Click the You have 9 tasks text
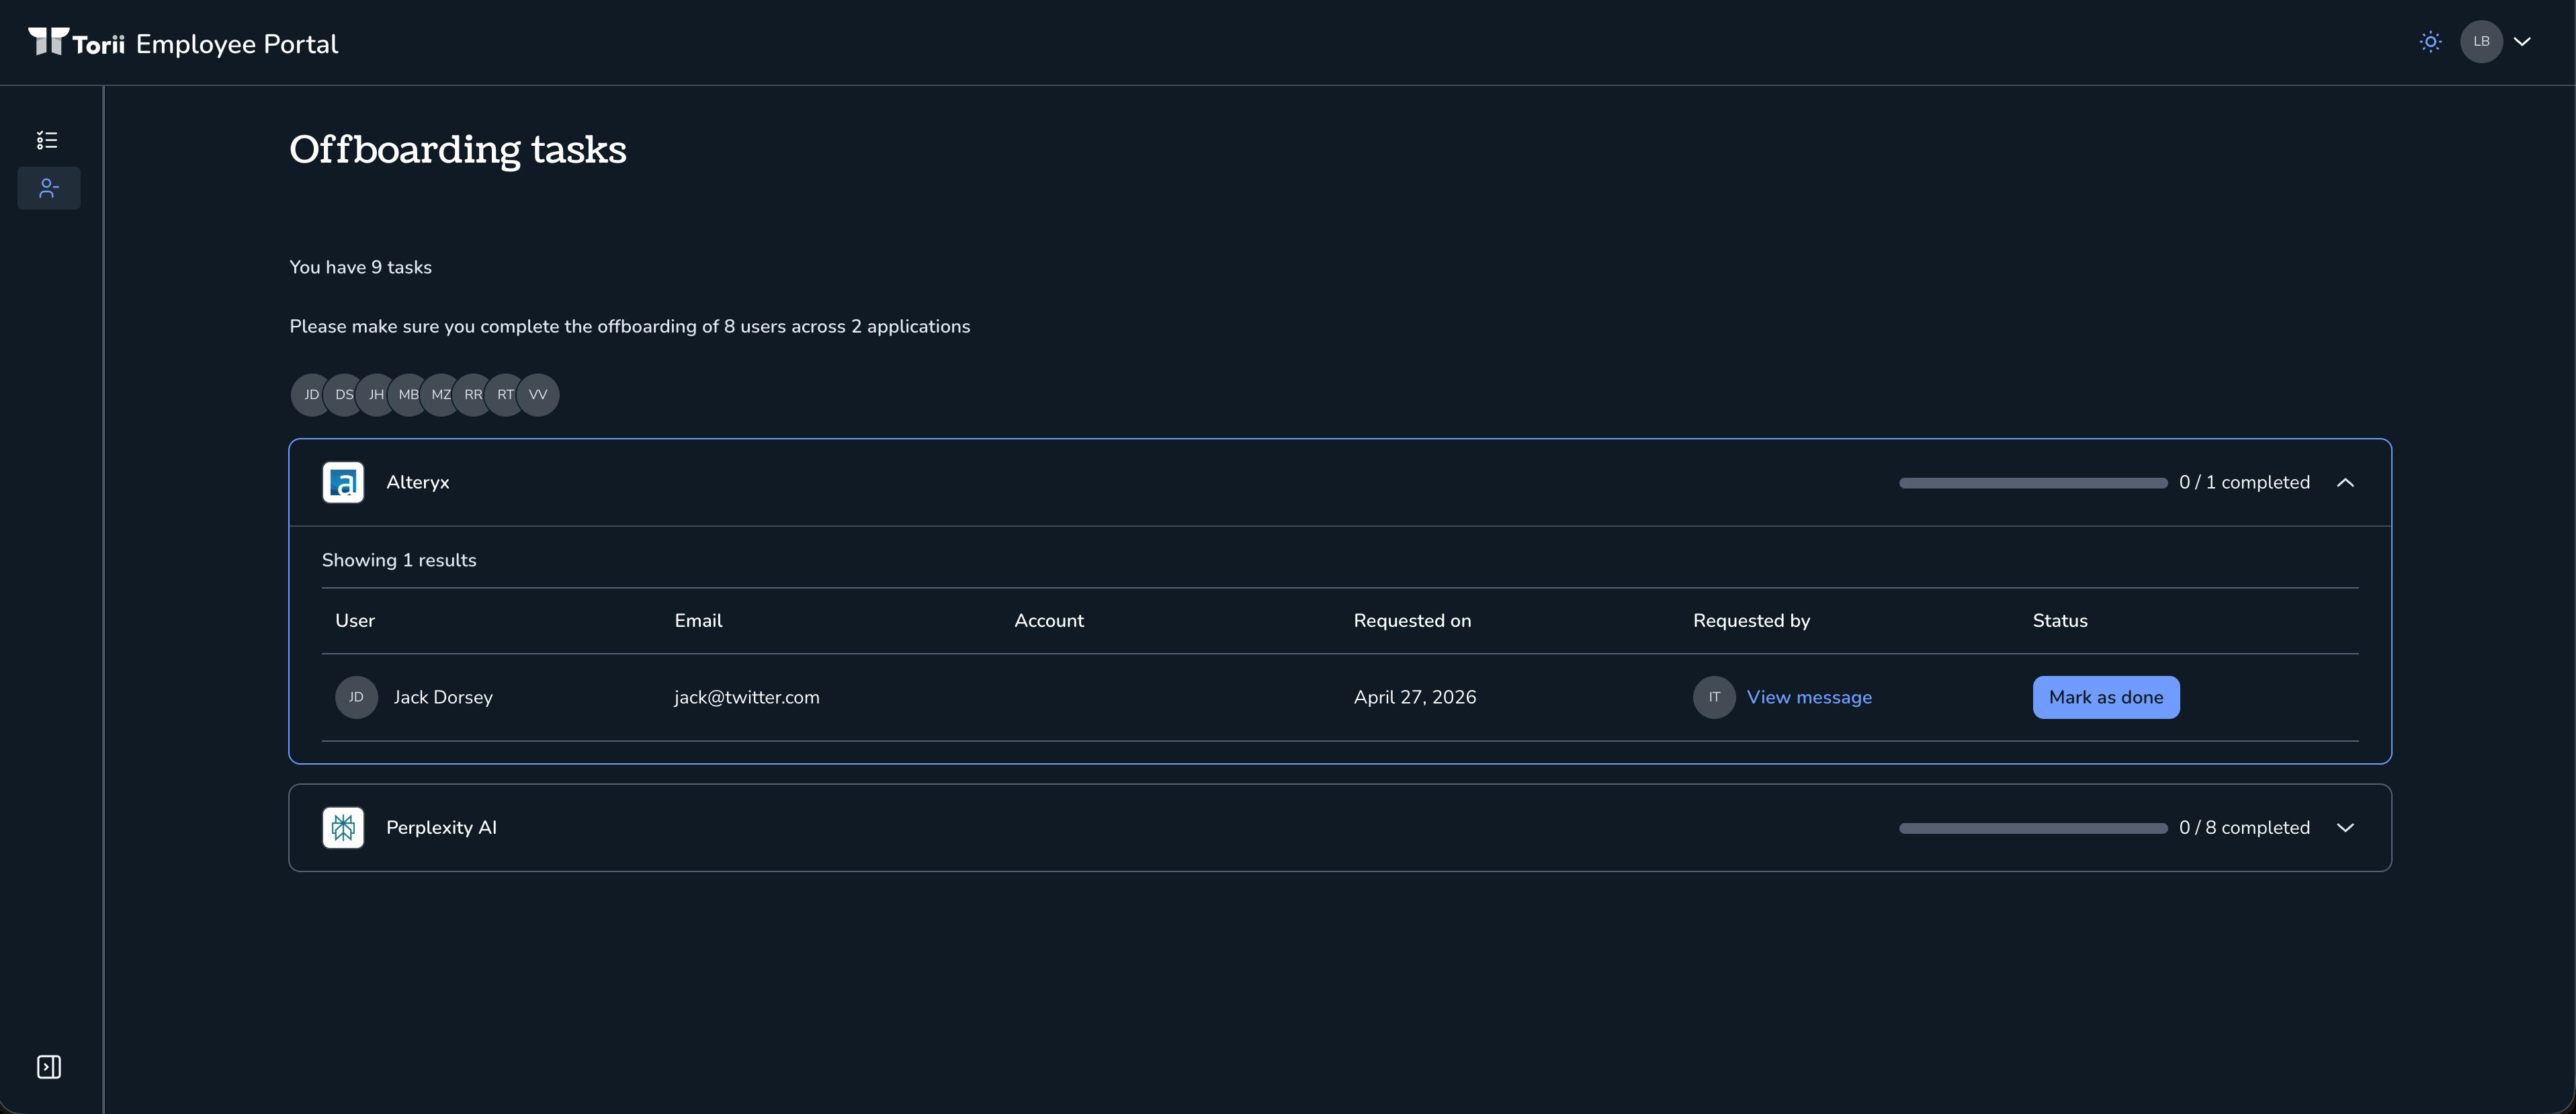This screenshot has height=1114, width=2576. click(x=360, y=267)
